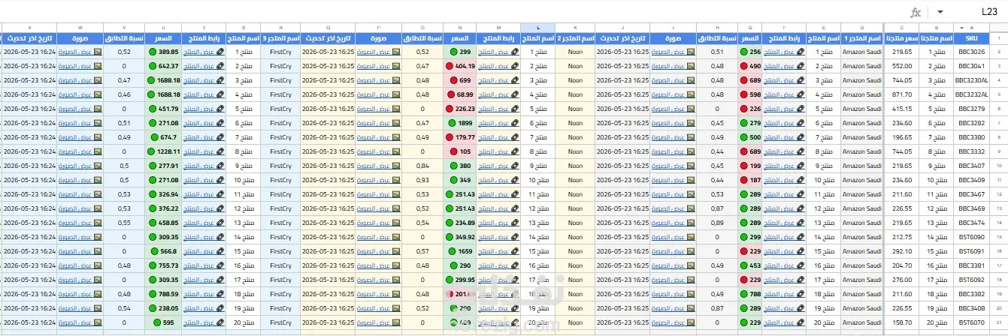Select the match ratio 0,89 in BBC3474 row

click(x=717, y=223)
